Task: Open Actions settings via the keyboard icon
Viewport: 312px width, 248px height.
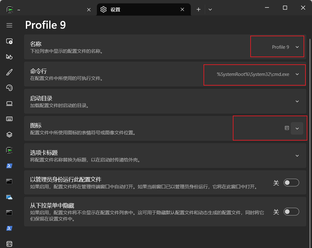Action: click(9, 119)
